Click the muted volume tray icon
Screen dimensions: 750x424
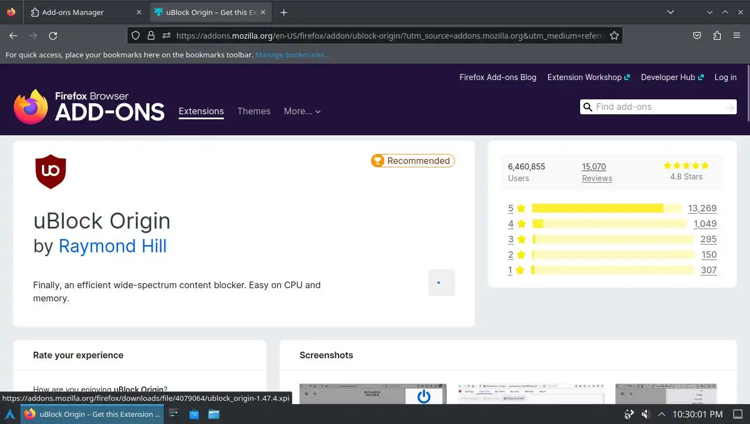point(645,414)
